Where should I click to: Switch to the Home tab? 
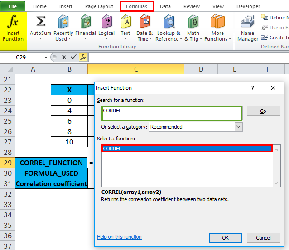point(40,6)
